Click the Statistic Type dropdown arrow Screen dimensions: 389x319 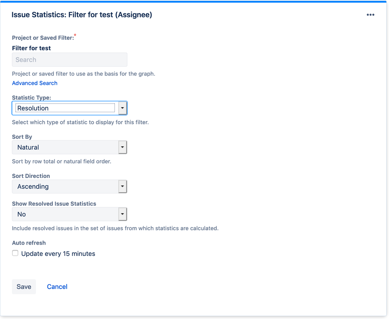(x=123, y=108)
